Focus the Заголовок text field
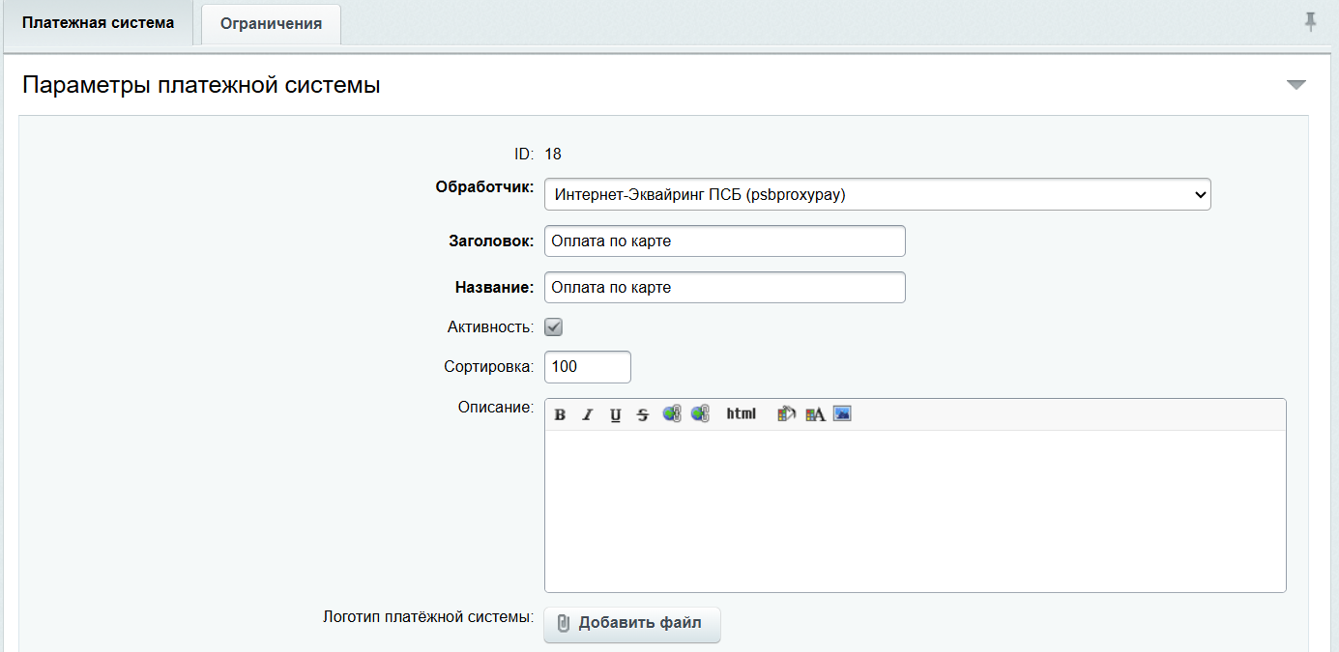 coord(724,241)
